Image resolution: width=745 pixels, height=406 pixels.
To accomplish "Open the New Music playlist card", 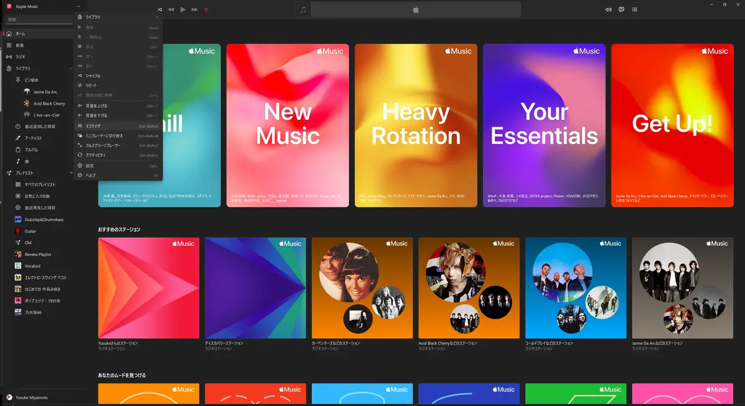I will pos(287,125).
